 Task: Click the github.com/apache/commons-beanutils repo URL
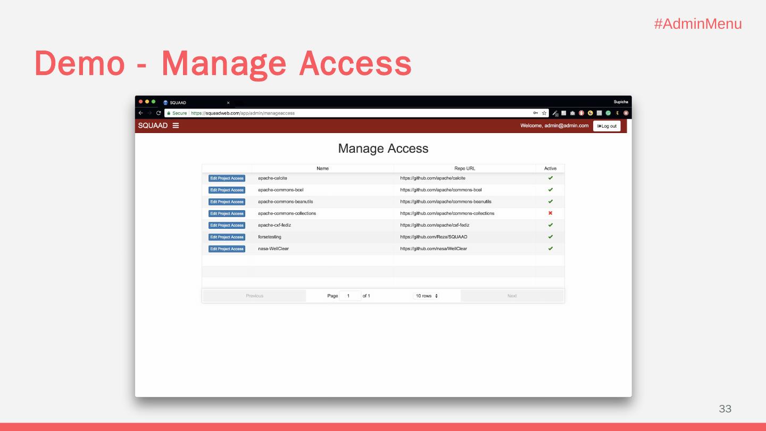pos(446,202)
